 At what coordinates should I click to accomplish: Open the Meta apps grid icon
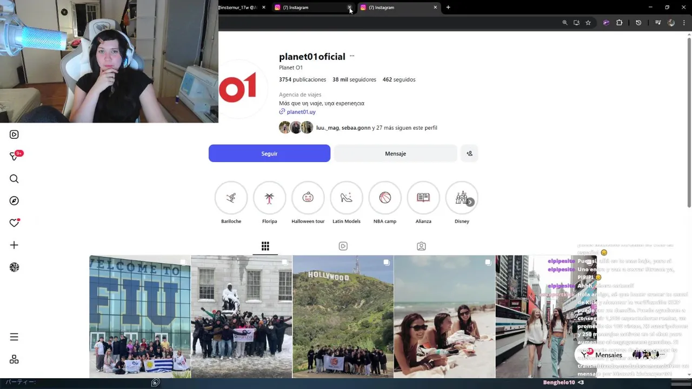coord(14,360)
